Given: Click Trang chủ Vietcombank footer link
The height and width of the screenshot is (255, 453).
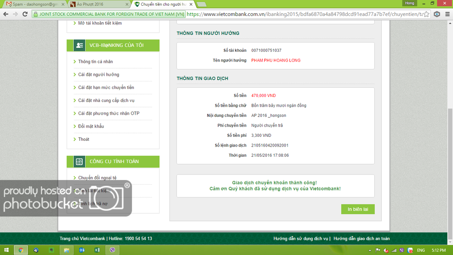Looking at the screenshot, I should coord(82,239).
